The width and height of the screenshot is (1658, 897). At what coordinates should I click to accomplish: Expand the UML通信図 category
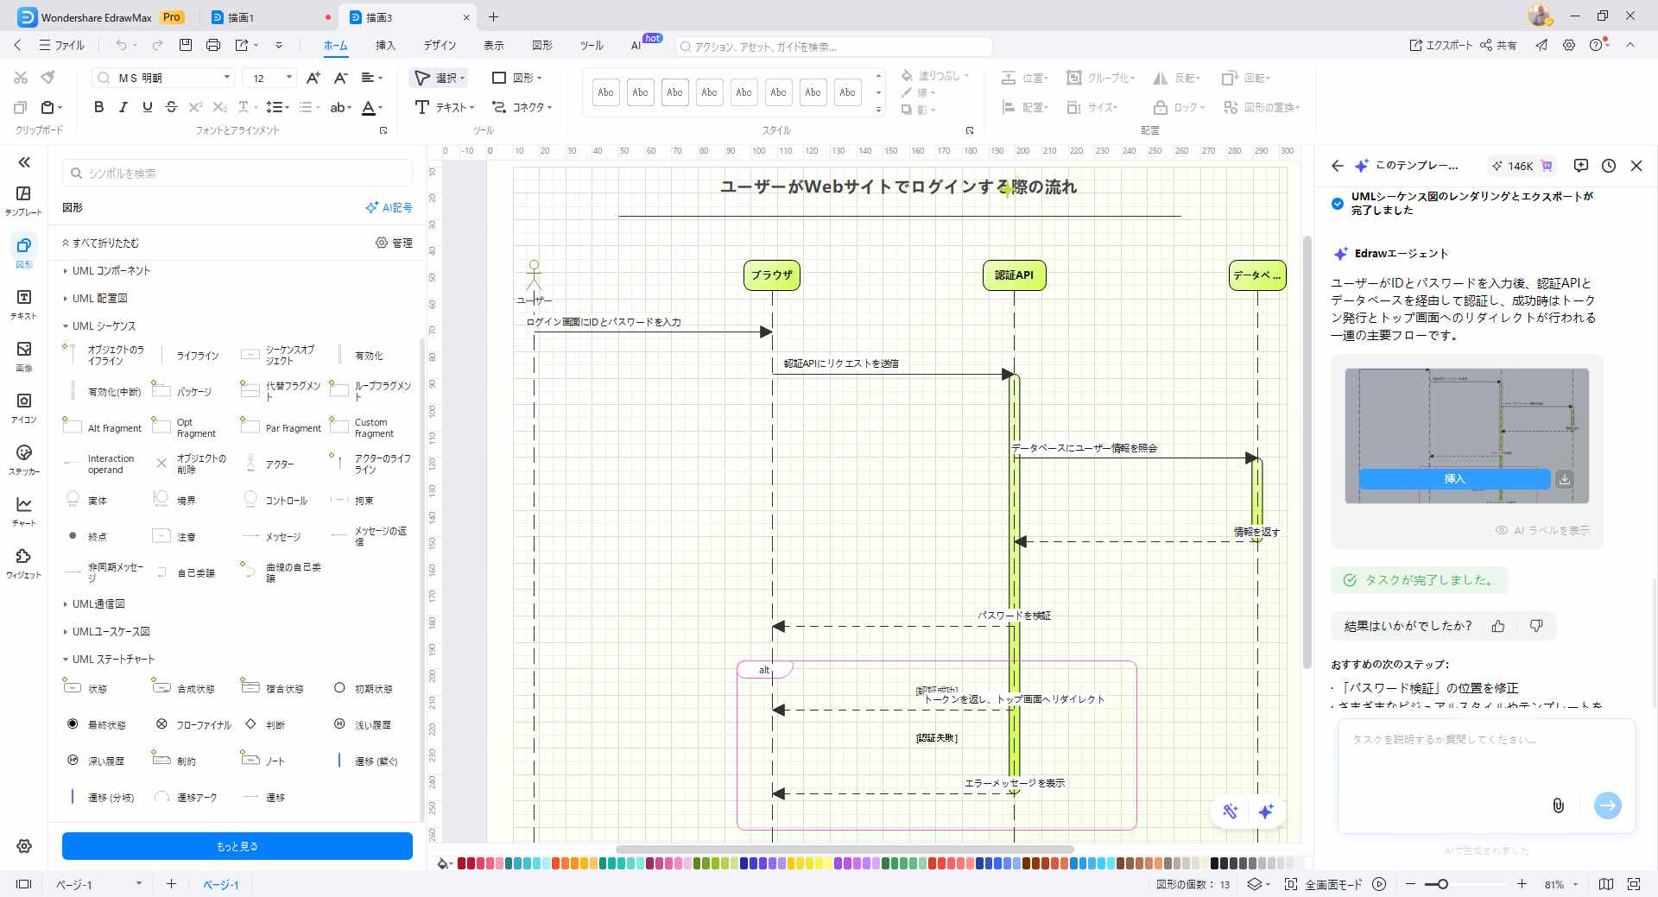[98, 604]
